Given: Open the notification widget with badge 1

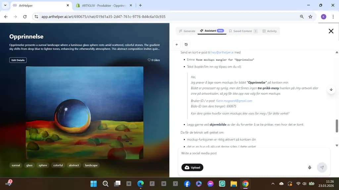Looking at the screenshot, I should pyautogui.click(x=9, y=183).
